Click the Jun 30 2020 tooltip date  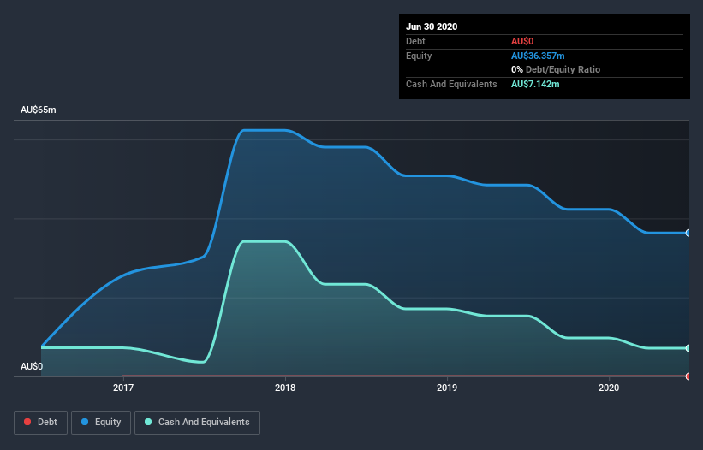pos(432,27)
